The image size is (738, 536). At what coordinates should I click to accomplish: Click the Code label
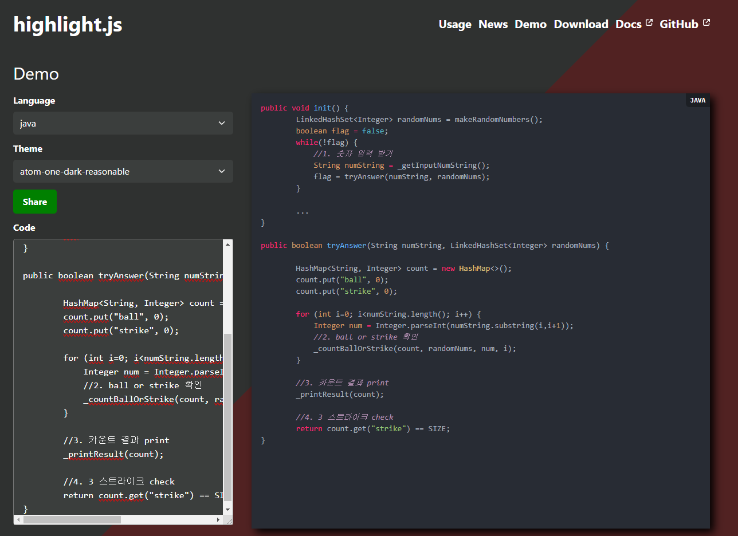click(24, 227)
